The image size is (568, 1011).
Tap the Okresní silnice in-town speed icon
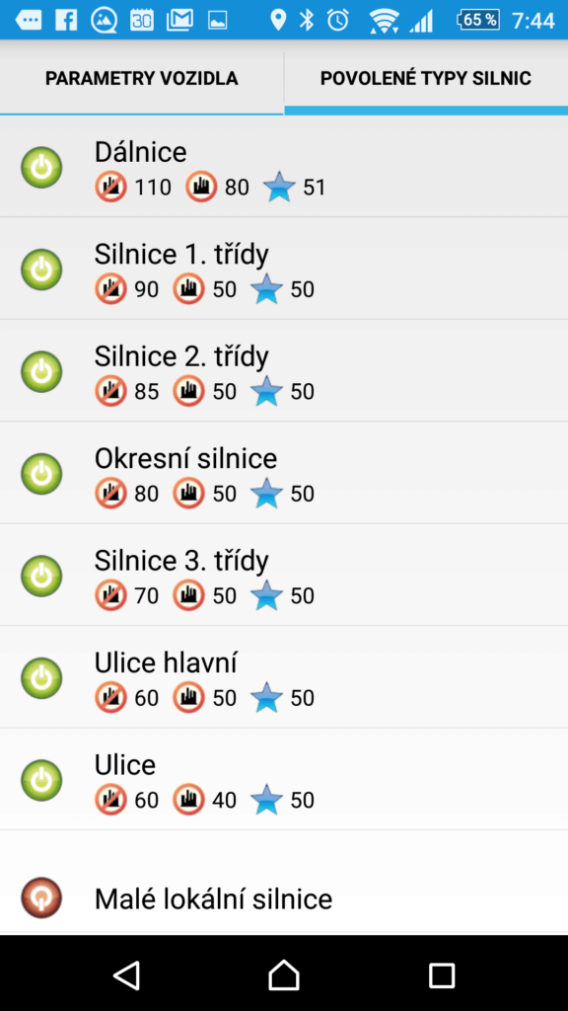188,494
